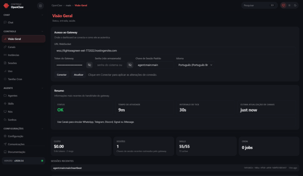Click the Nós monitor icon
This screenshot has height=176, width=303.
[x=5, y=112]
